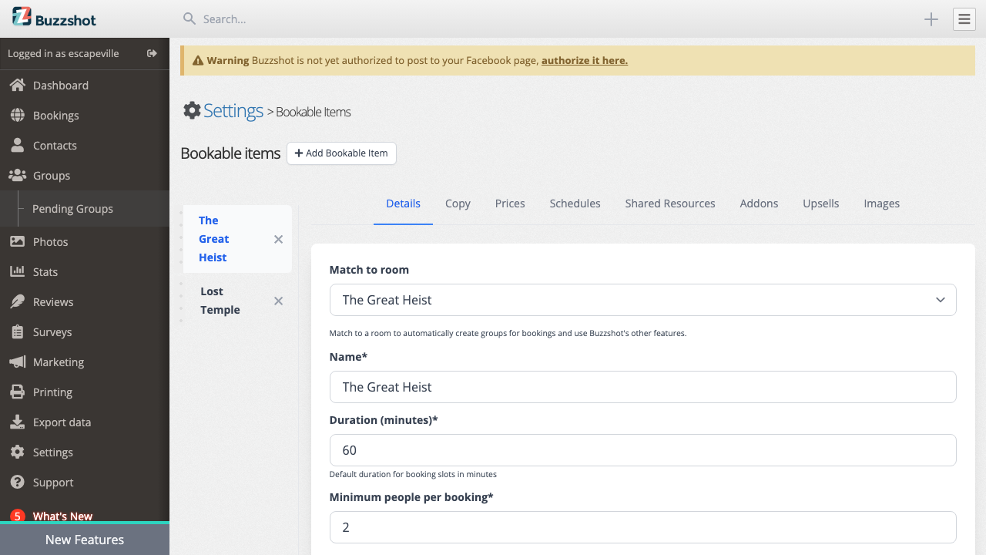Open the Stats section

(45, 271)
